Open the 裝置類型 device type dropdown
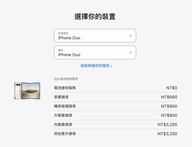The image size is (192, 147). [x=95, y=36]
